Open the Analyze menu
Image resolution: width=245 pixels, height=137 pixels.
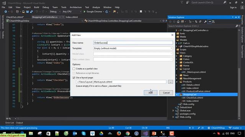click(96, 7)
